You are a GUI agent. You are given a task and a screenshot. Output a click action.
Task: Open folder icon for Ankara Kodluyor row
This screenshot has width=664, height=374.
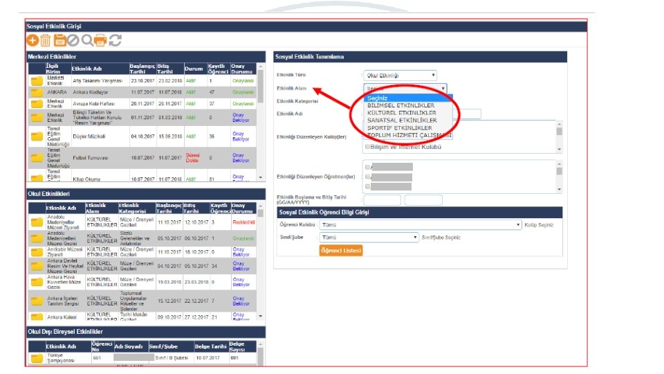[x=37, y=92]
